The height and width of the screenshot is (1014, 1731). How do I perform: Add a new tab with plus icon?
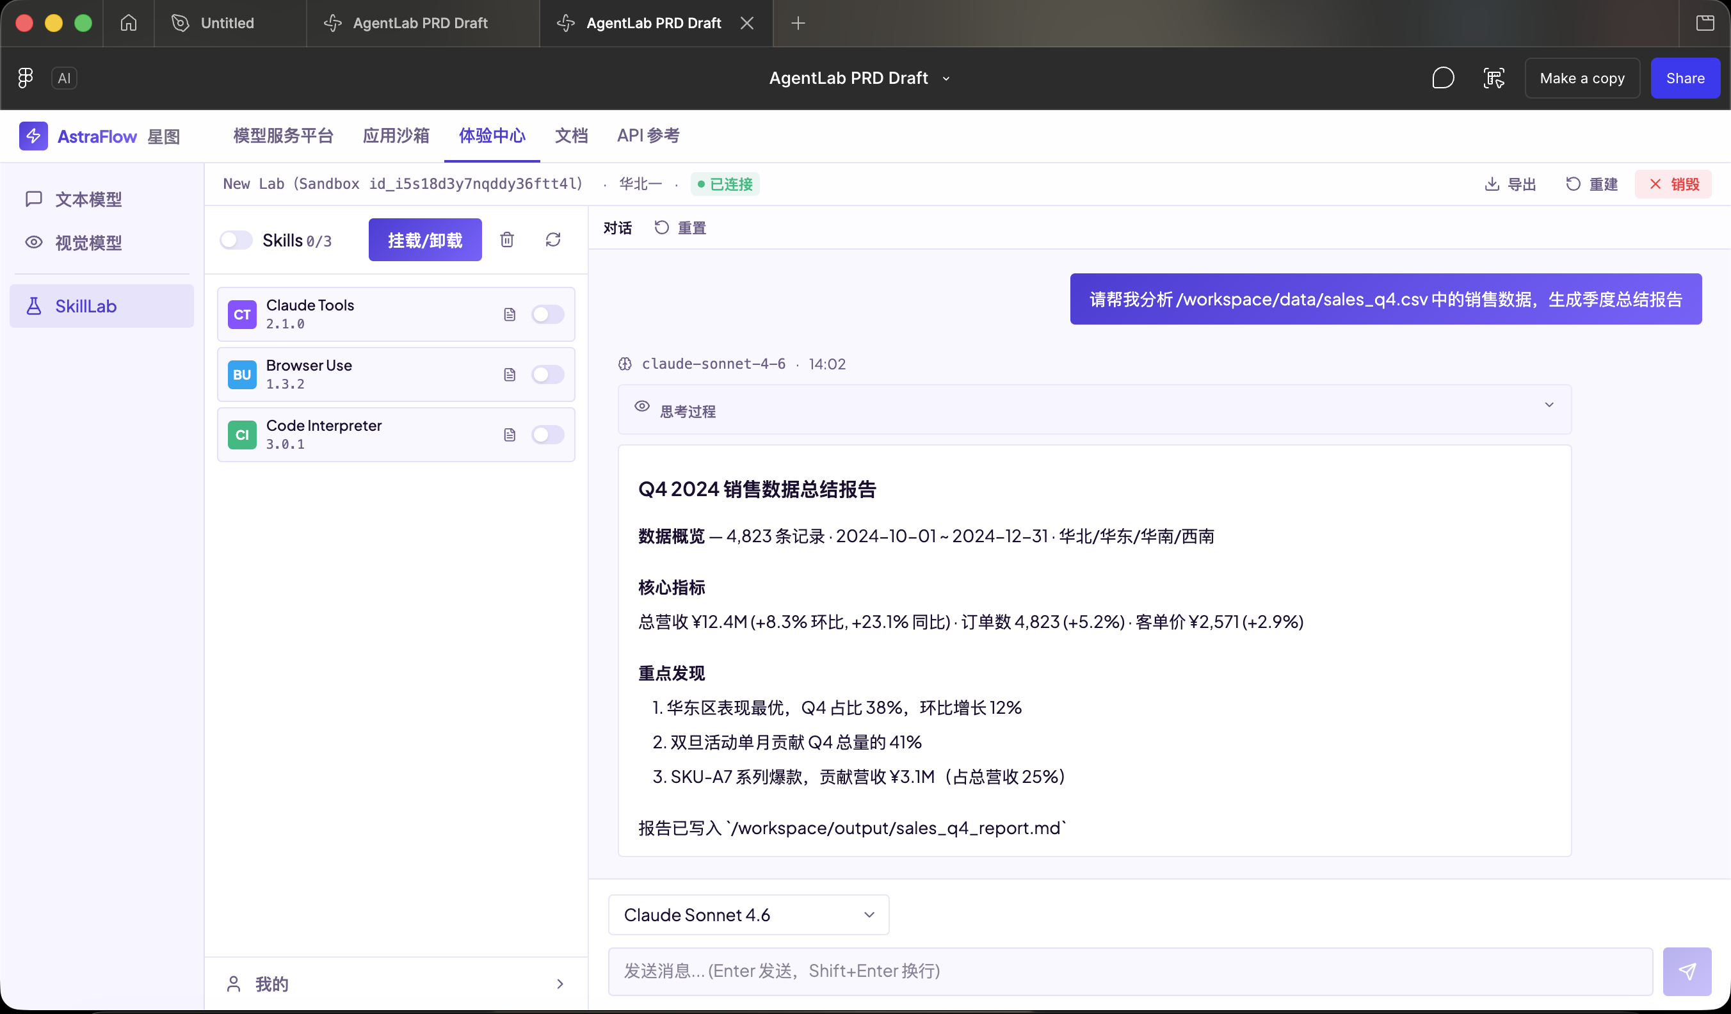tap(798, 23)
